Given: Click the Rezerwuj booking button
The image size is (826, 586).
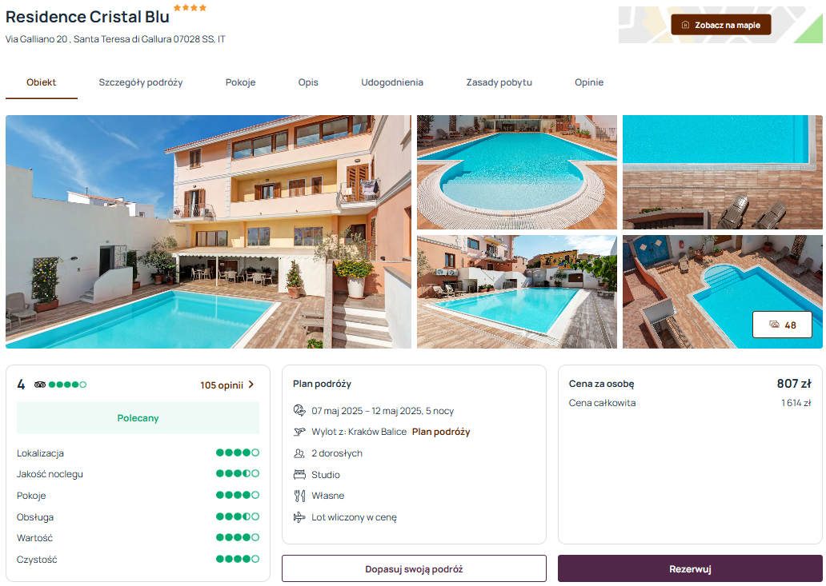Looking at the screenshot, I should [690, 568].
